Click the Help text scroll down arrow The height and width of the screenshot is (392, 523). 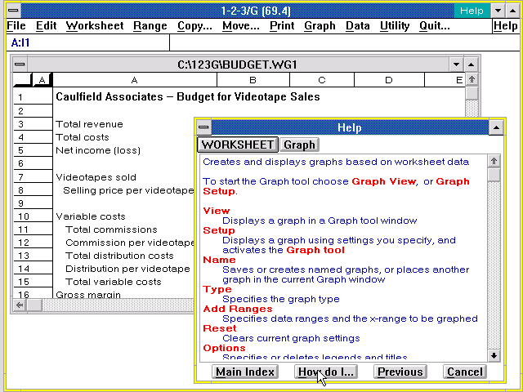(x=494, y=355)
